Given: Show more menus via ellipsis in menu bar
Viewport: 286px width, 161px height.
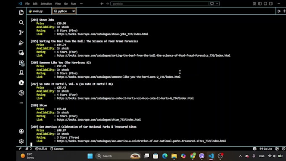Looking at the screenshot, I should [81, 4].
